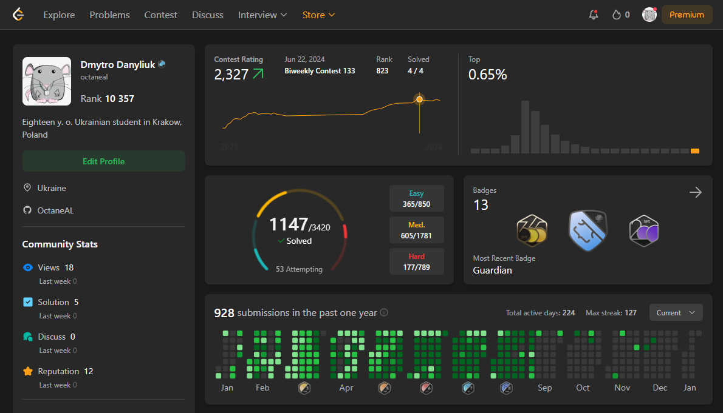Open all badges with the arrow
The height and width of the screenshot is (413, 723).
click(695, 192)
